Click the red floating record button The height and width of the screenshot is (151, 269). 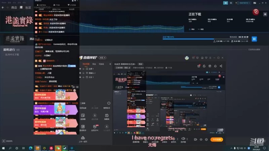pyautogui.click(x=256, y=12)
